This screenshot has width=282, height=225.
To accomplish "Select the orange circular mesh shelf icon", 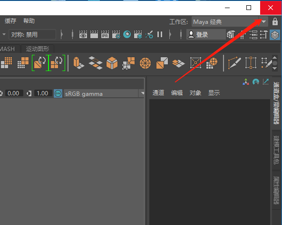I will coord(145,63).
